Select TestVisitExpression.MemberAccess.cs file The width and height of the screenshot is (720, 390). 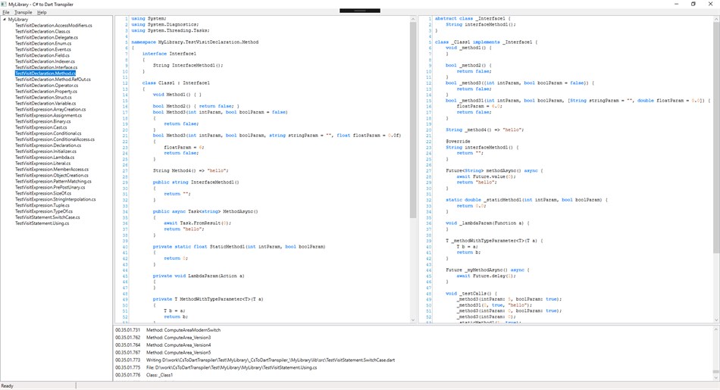pos(52,169)
